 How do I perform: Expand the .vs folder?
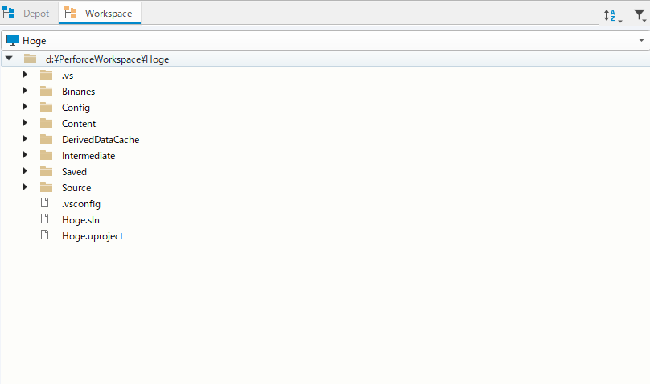click(x=24, y=75)
